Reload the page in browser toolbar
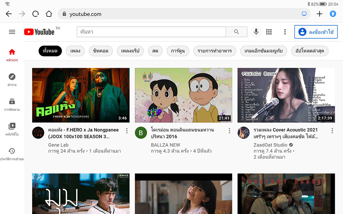The image size is (343, 214). 35,14
